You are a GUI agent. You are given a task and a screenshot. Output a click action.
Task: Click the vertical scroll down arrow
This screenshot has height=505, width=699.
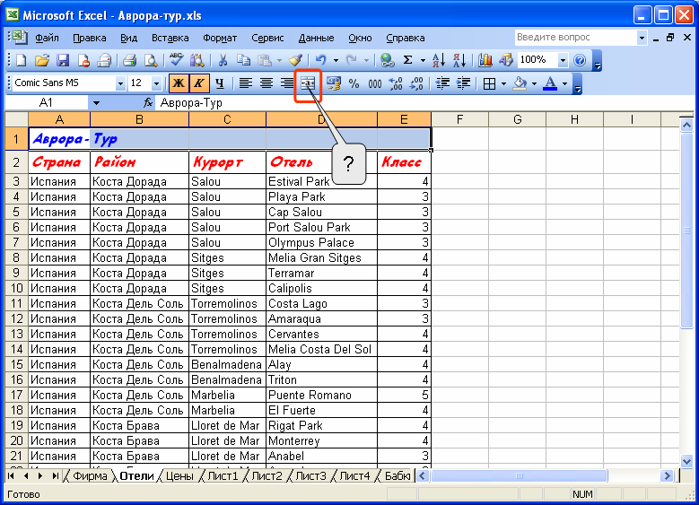click(686, 461)
